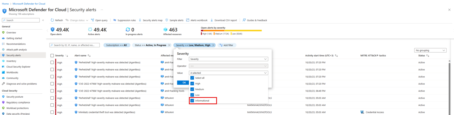Open the Value dropdown showing 4 selected
This screenshot has width=454, height=115.
click(x=228, y=73)
